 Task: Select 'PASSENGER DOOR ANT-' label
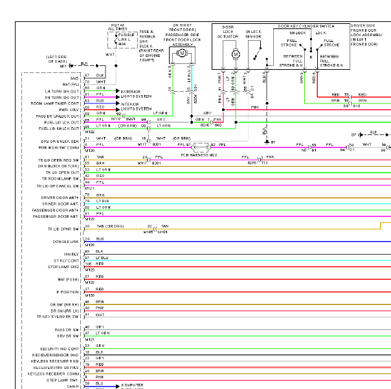coord(56,216)
